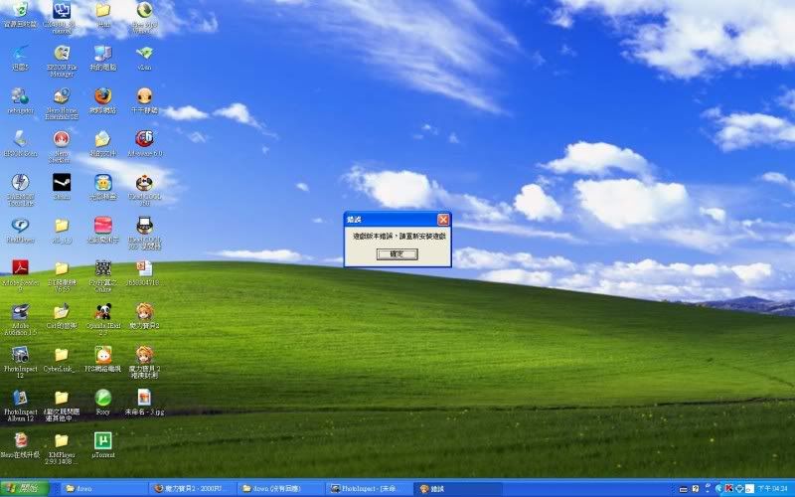Image resolution: width=795 pixels, height=497 pixels.
Task: Switch to the PhotoImpact taskbar button
Action: click(x=368, y=488)
